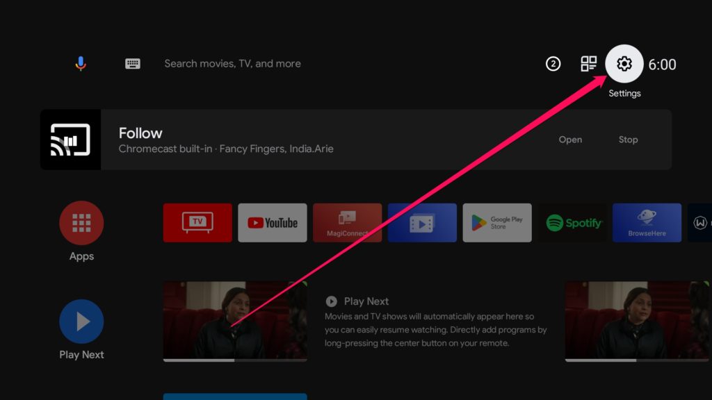
Task: Click the search movies and TV field
Action: [232, 63]
